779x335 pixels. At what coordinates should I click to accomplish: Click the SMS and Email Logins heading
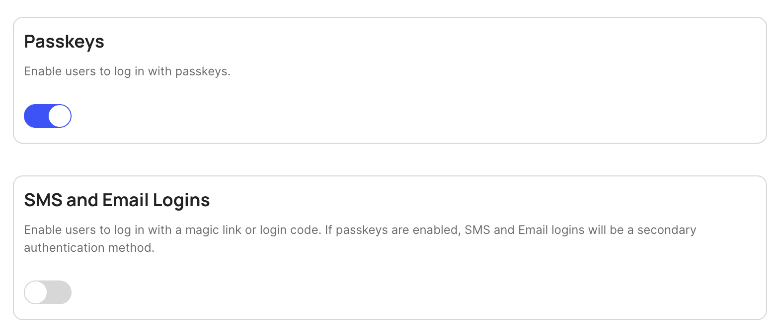pyautogui.click(x=117, y=200)
